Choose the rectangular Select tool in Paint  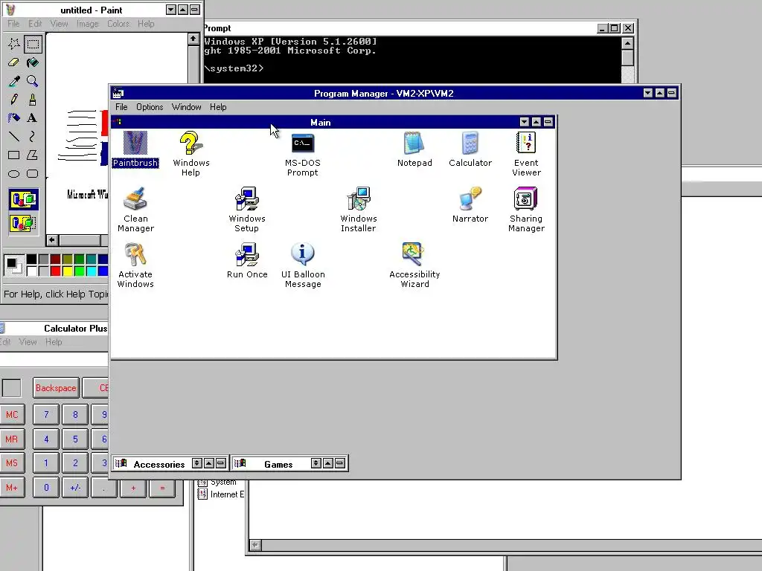pos(33,44)
